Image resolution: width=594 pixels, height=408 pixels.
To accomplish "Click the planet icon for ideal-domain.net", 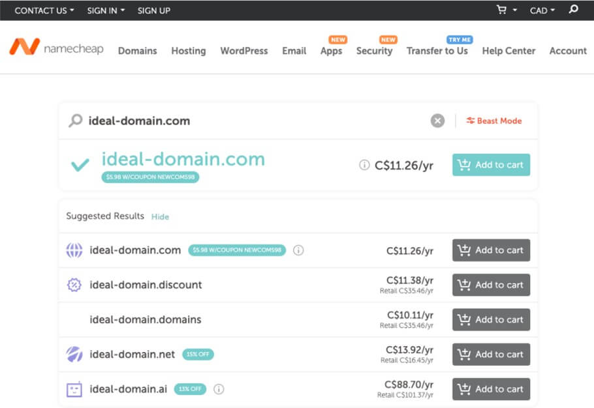I will click(x=74, y=355).
